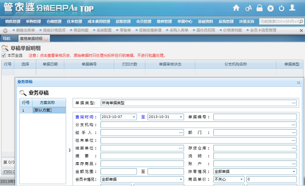Screen dimensions: 305x186
Task: Click the power logout icon
Action: tap(281, 8)
